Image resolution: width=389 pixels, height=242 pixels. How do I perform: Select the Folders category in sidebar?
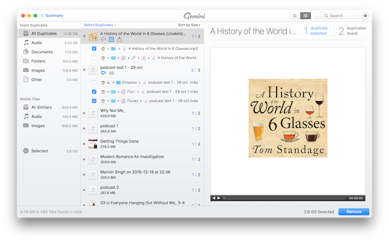(38, 61)
